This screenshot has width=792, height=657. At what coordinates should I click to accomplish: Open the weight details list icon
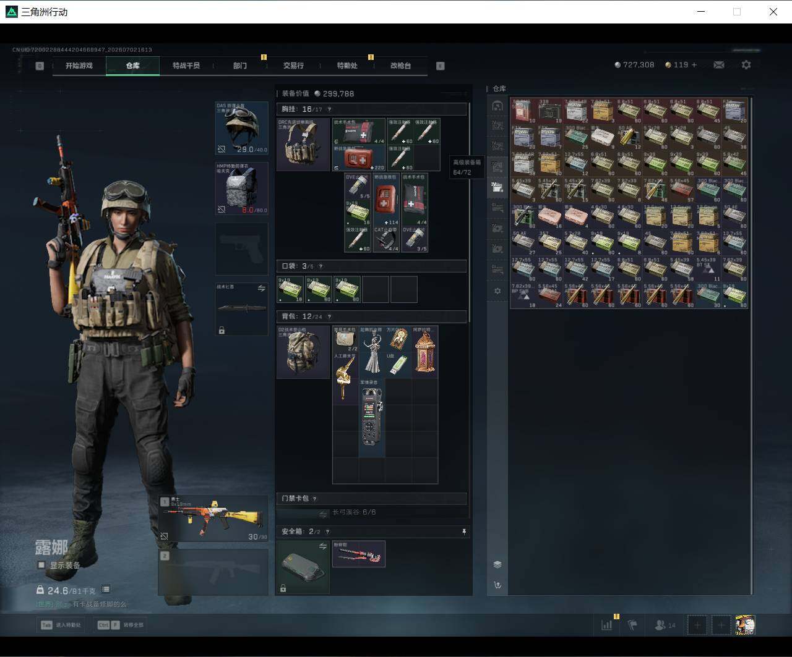click(x=106, y=590)
